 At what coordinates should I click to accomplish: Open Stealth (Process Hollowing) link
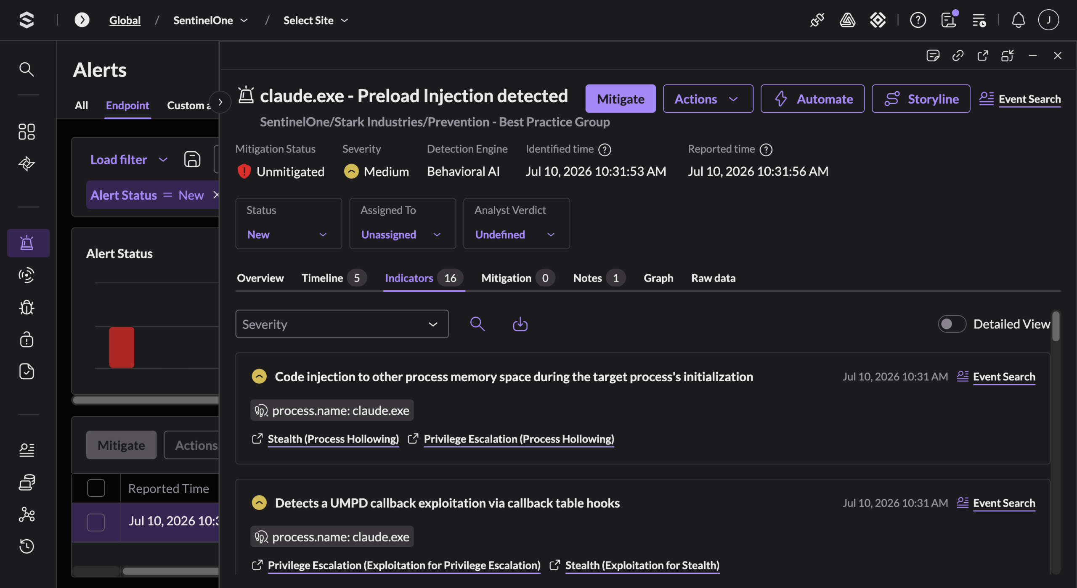tap(333, 439)
